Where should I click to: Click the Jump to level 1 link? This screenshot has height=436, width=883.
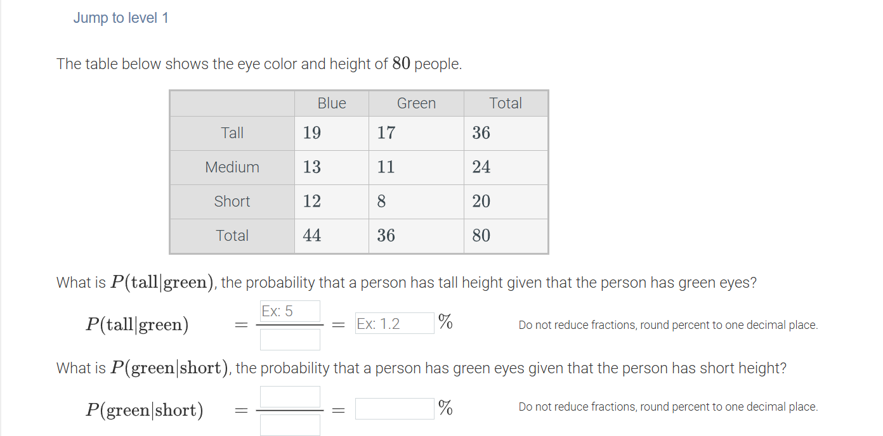point(121,17)
